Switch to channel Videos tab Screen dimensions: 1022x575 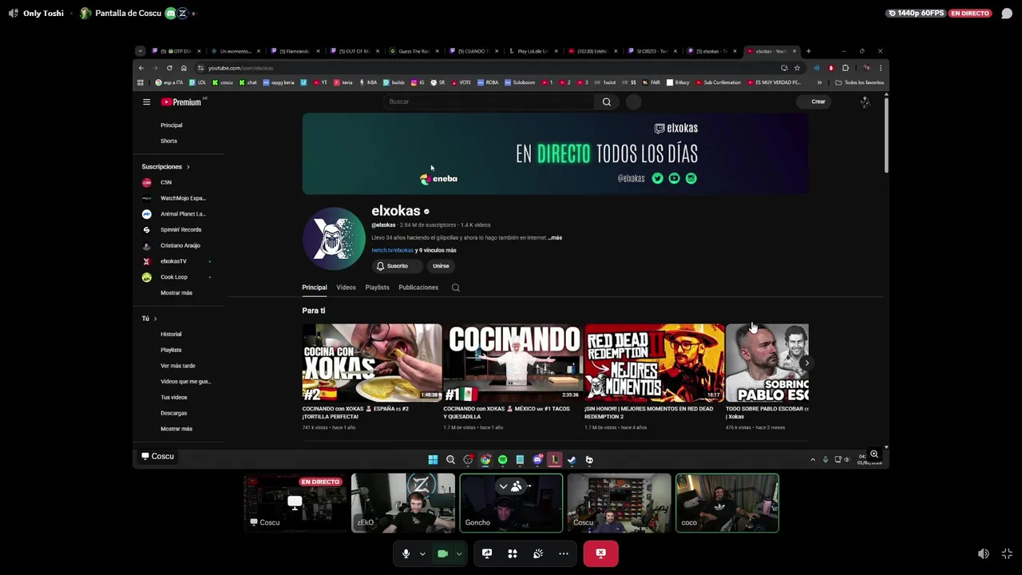pos(346,287)
